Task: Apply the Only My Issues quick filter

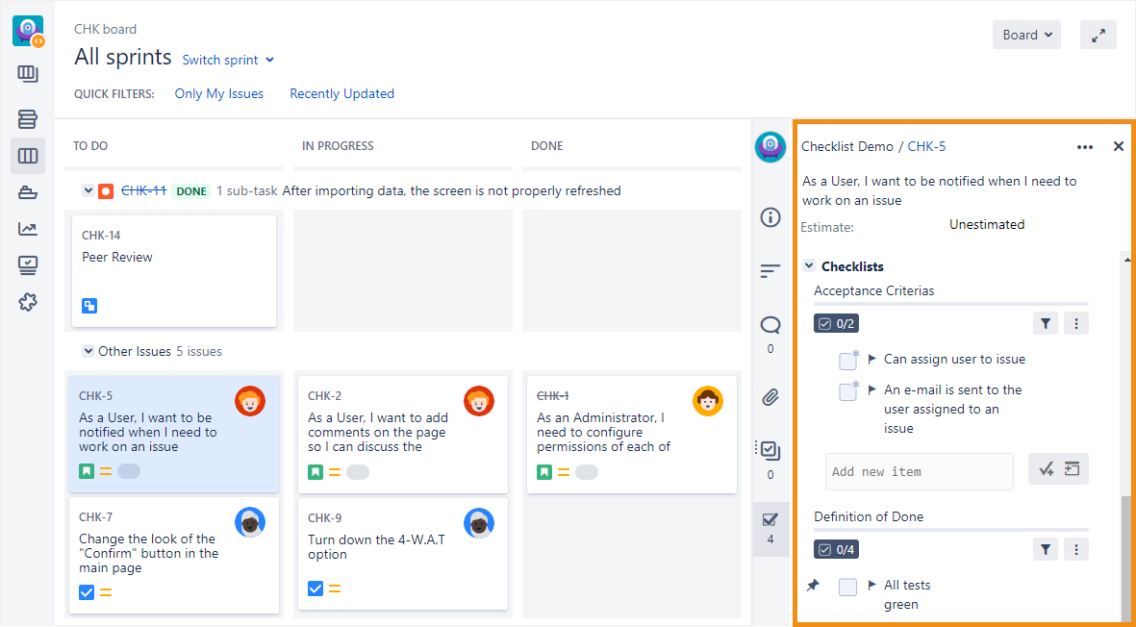Action: pyautogui.click(x=218, y=93)
